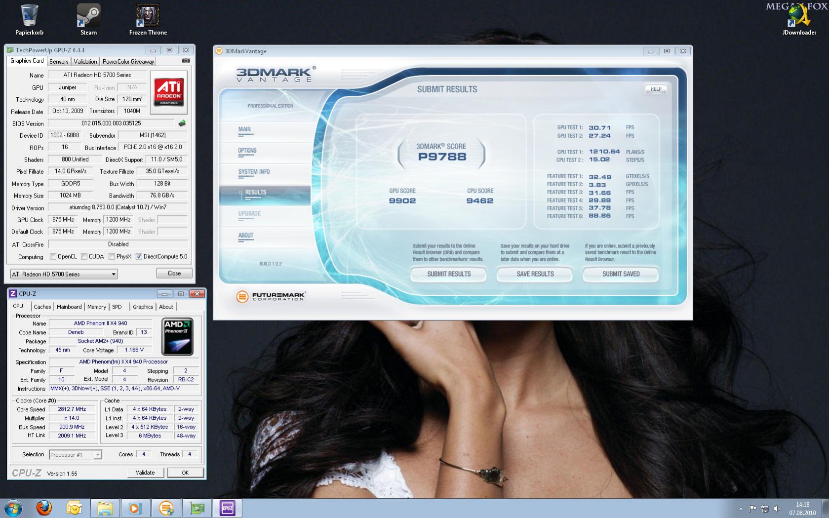Open the PowerColor Giveaway tab
Screen dimensions: 829x518
128,62
